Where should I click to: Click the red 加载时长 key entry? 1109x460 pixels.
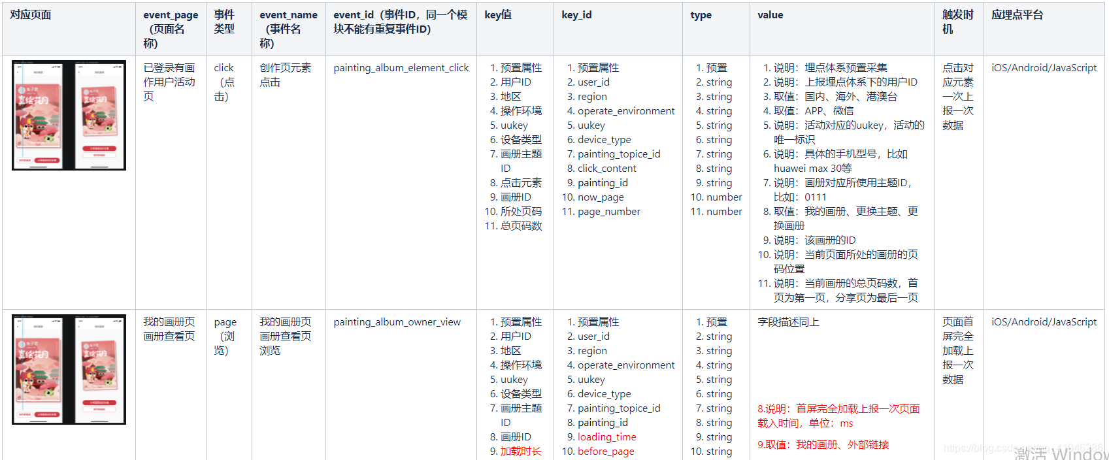521,452
